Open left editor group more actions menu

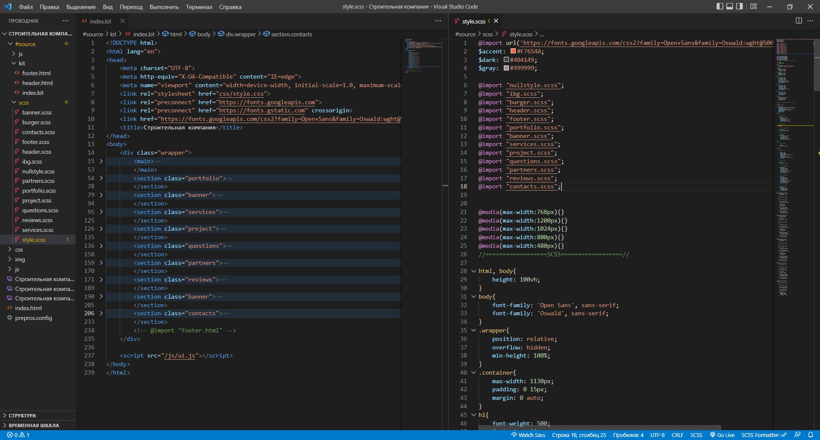point(438,21)
